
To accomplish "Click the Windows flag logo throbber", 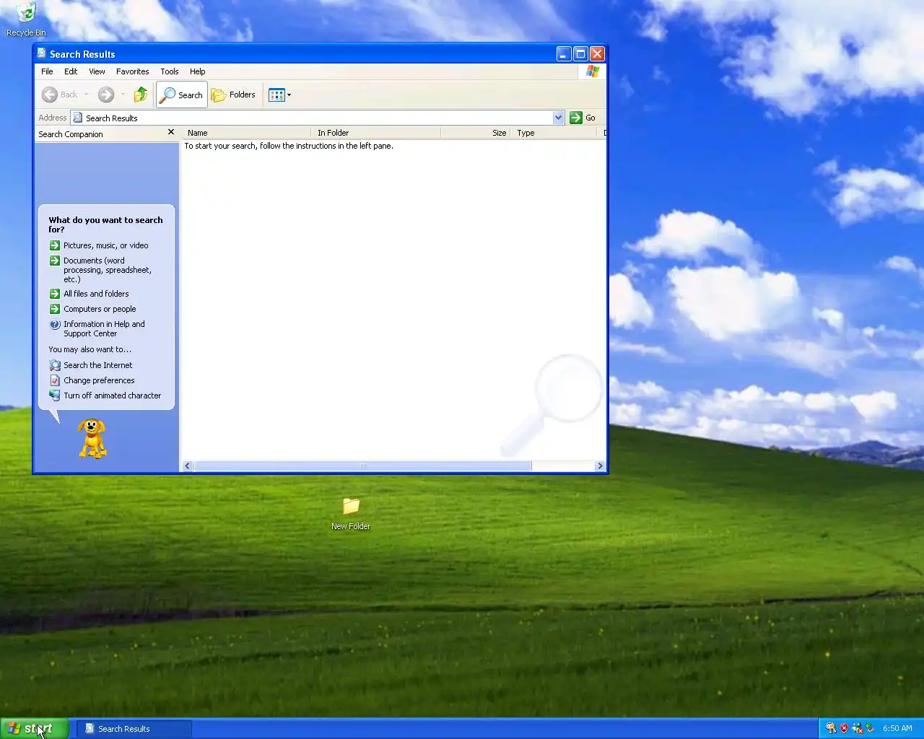I will 593,71.
